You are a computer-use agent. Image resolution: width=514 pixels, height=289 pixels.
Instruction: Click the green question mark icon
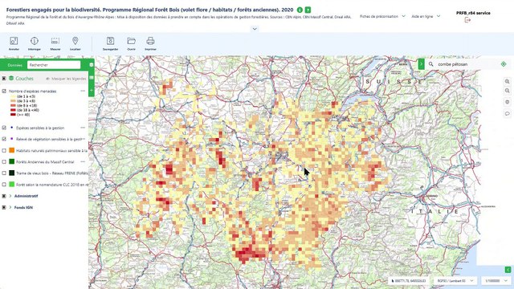point(308,10)
